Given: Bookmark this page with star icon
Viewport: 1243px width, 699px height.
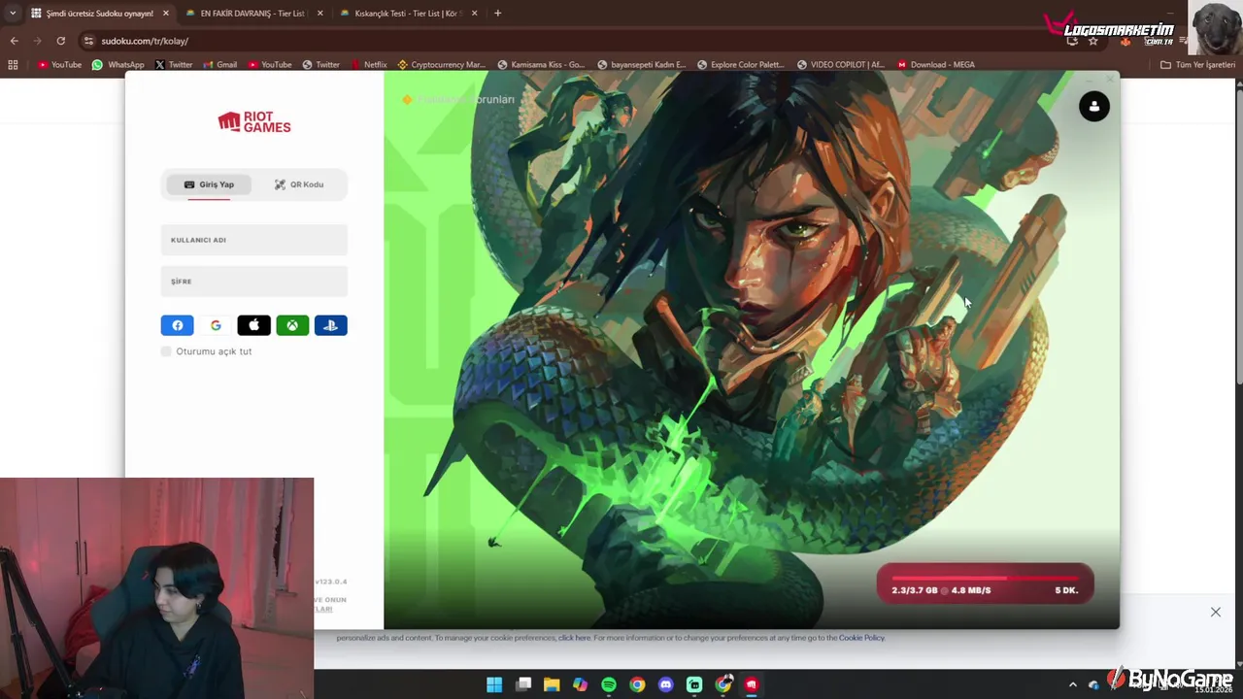Looking at the screenshot, I should pos(1092,41).
